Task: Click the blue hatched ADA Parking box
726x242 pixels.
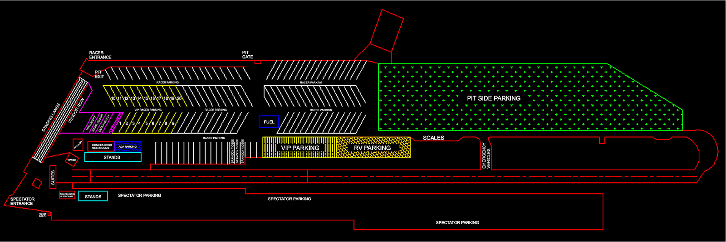Action: click(x=128, y=147)
